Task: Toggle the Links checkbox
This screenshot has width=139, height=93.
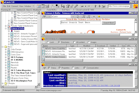Action: [x=73, y=68]
